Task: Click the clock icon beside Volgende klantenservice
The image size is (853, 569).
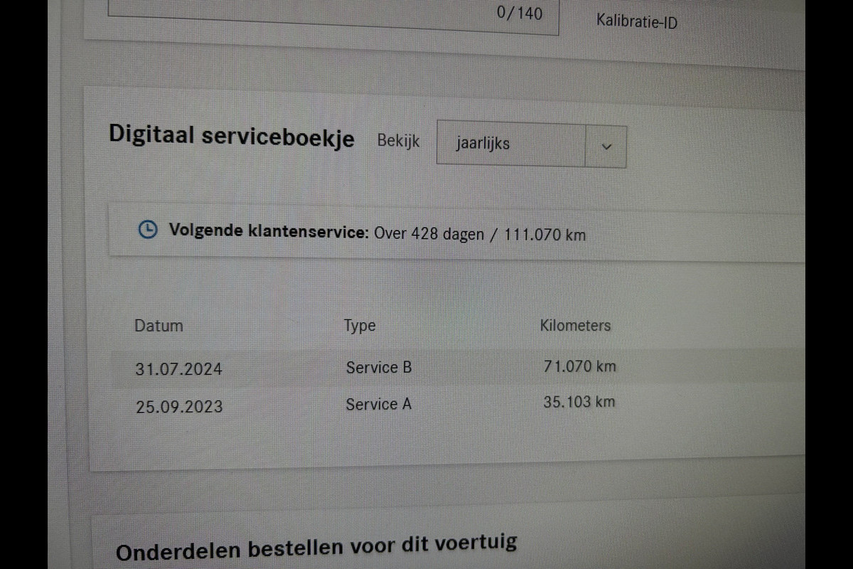Action: (x=148, y=230)
